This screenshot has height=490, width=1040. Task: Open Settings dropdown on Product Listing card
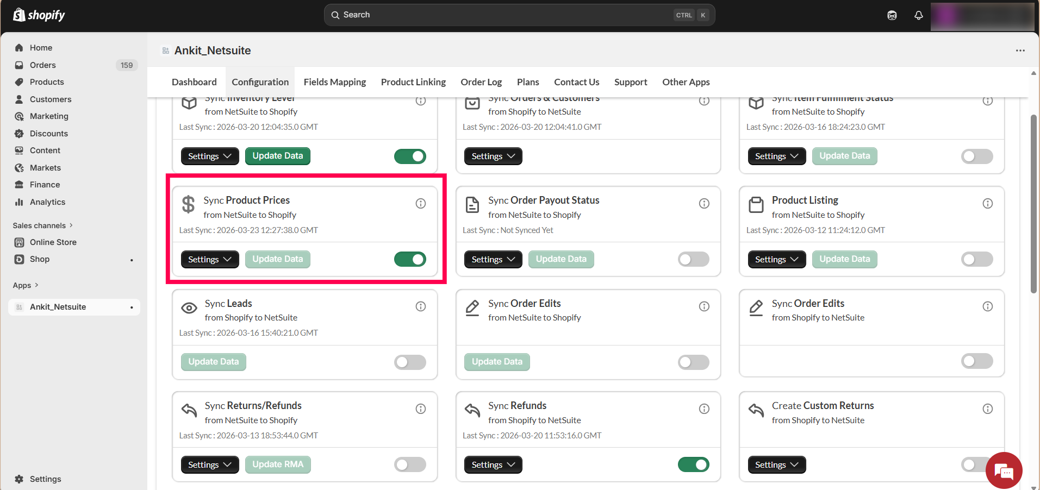click(776, 259)
